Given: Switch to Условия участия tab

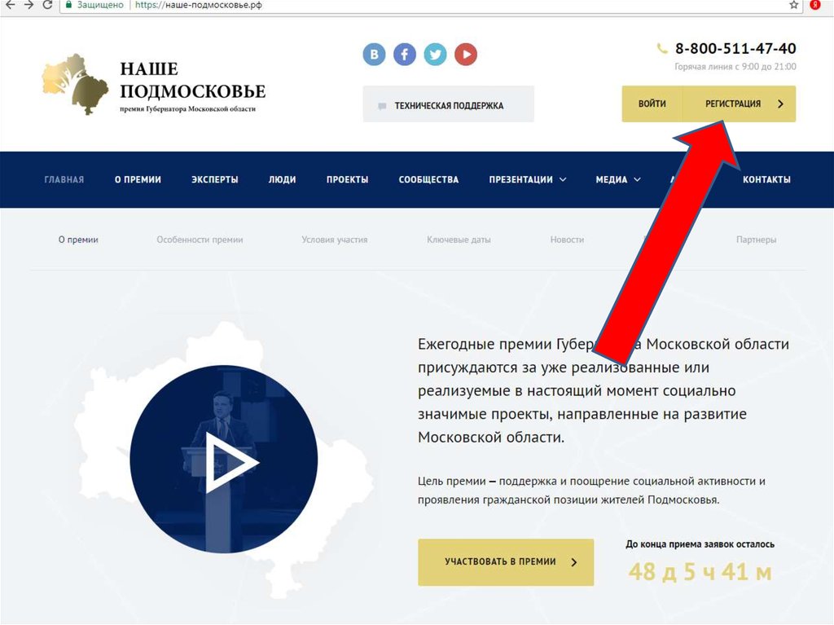Looking at the screenshot, I should pyautogui.click(x=335, y=240).
